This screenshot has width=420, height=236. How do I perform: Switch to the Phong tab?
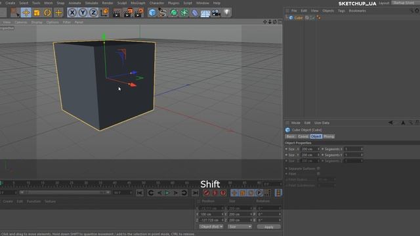pos(329,136)
